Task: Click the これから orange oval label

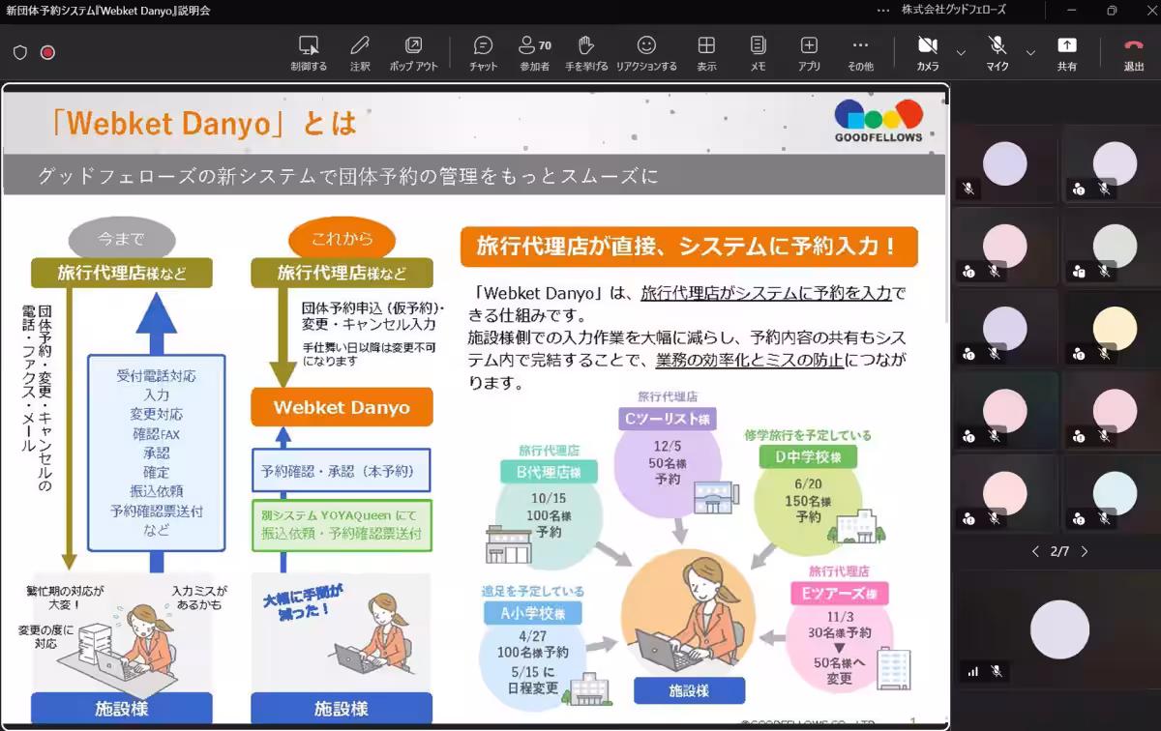Action: point(342,238)
